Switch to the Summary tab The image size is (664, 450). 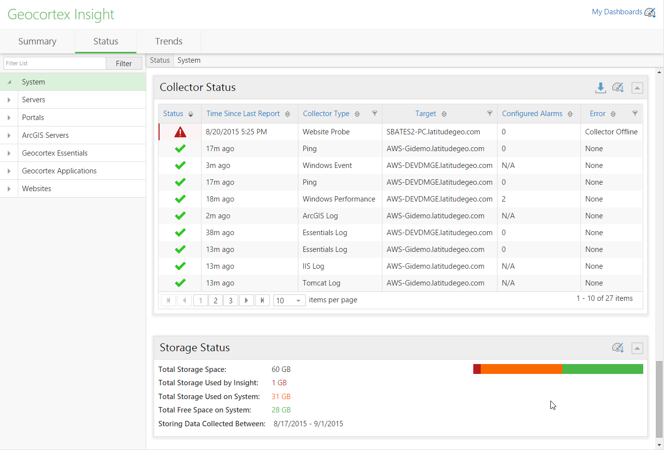click(38, 41)
